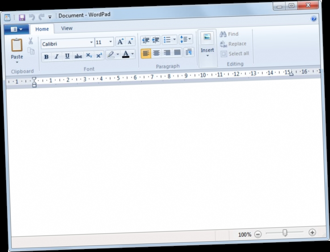The width and height of the screenshot is (330, 252).
Task: Click the right indent marker on the ruler
Action: [291, 73]
